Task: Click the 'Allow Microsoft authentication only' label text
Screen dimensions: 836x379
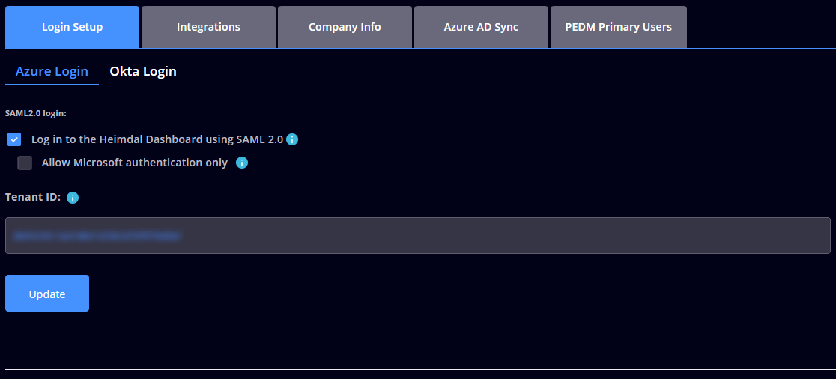Action: [135, 163]
